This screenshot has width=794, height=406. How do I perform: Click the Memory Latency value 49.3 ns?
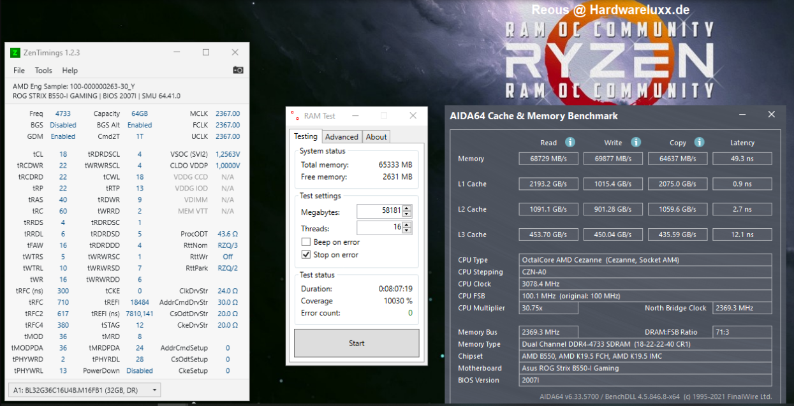coord(742,159)
